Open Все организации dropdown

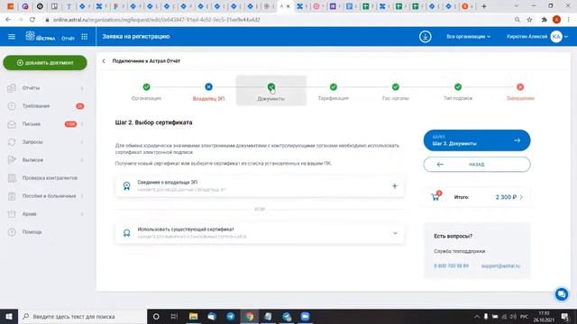pyautogui.click(x=469, y=36)
